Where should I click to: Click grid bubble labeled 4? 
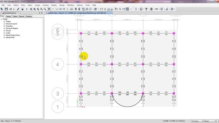point(57,65)
